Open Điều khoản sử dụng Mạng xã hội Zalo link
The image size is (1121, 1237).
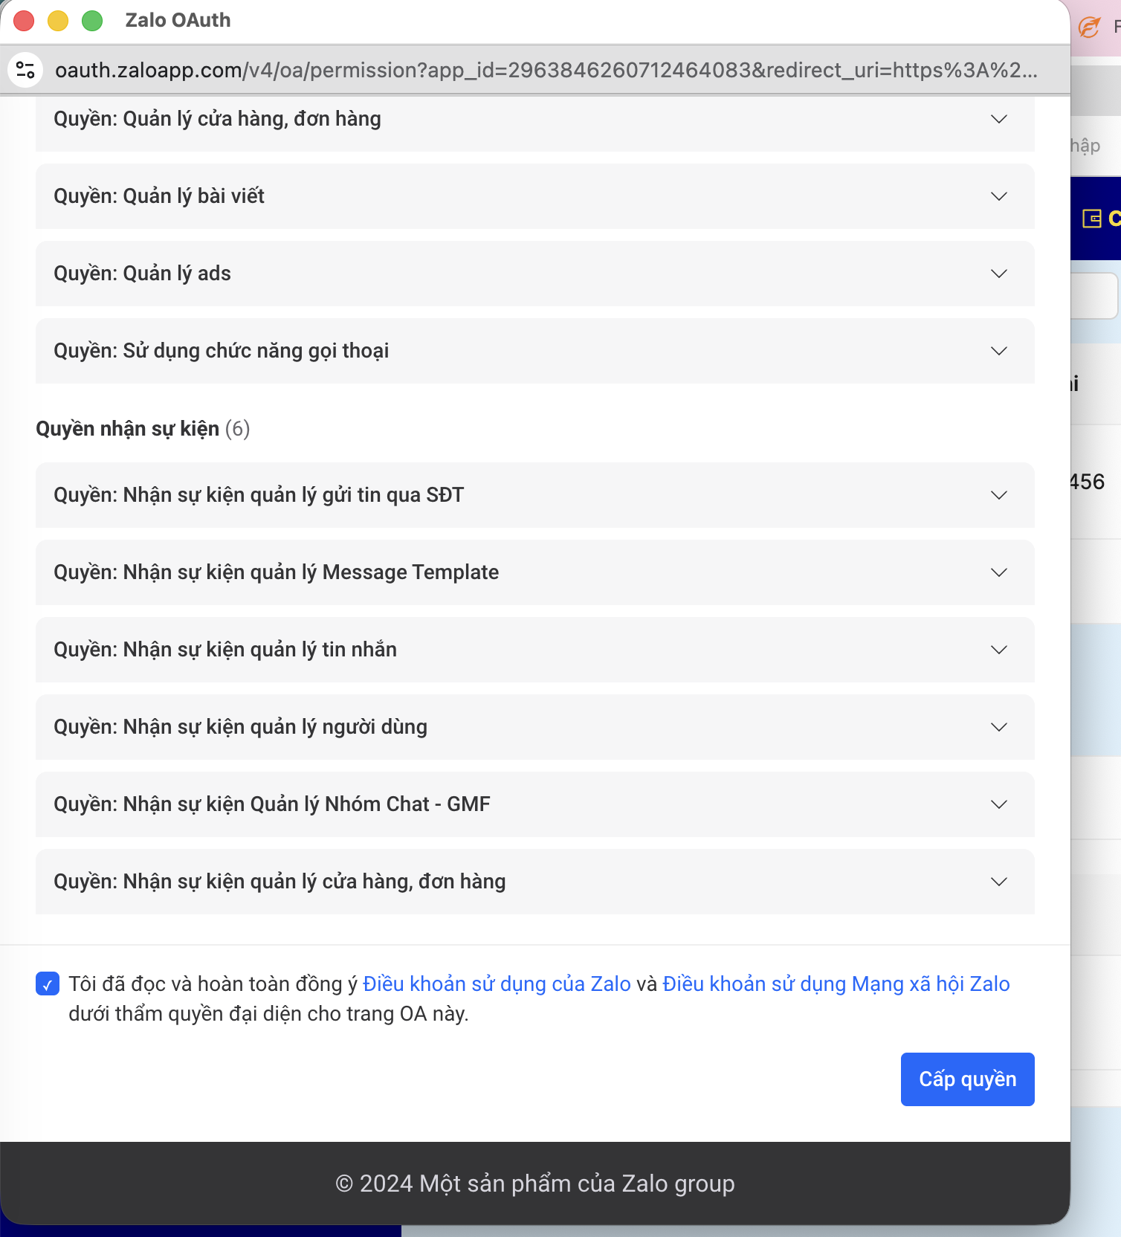(x=836, y=984)
